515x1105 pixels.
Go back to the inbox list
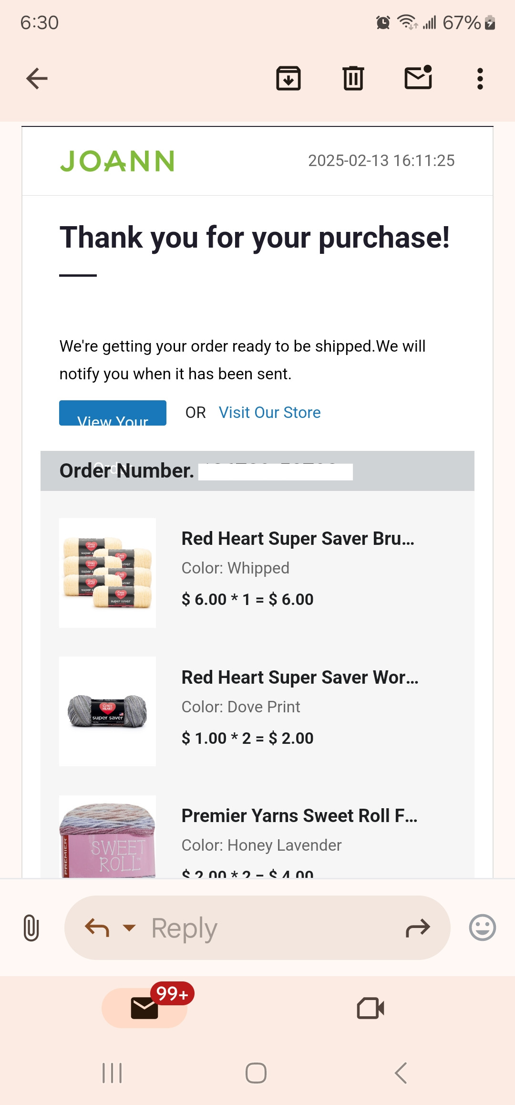pos(37,79)
